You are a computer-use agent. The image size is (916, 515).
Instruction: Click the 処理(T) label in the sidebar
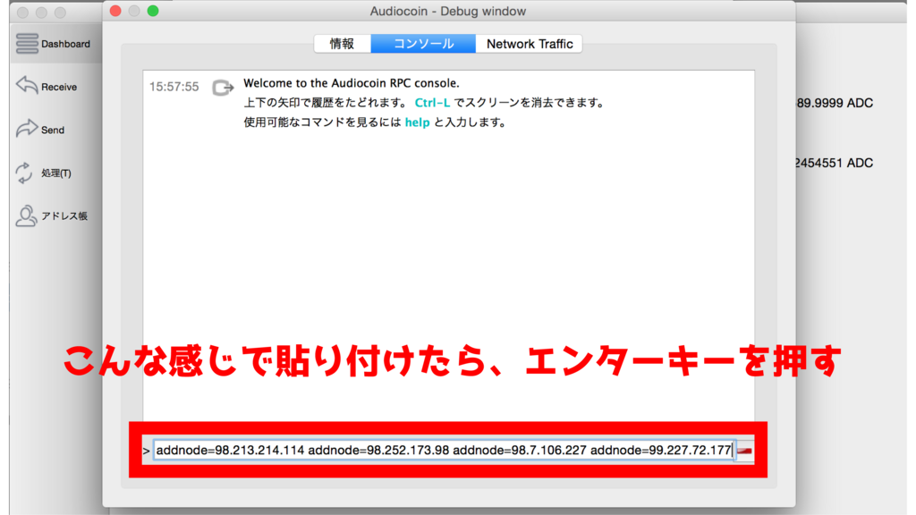click(x=56, y=173)
